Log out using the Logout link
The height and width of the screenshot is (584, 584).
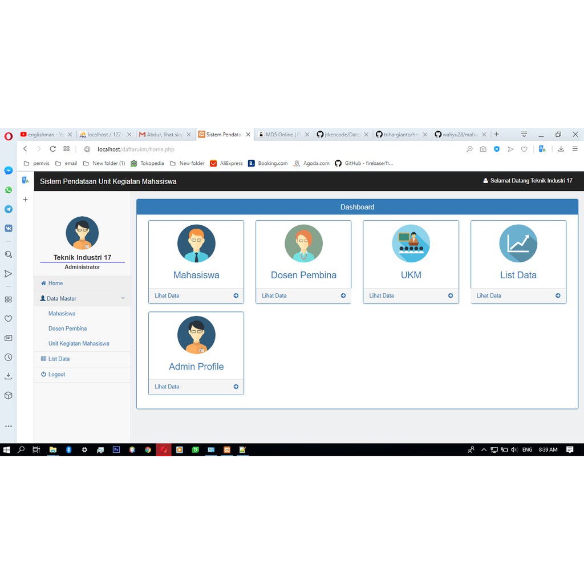[x=56, y=375]
